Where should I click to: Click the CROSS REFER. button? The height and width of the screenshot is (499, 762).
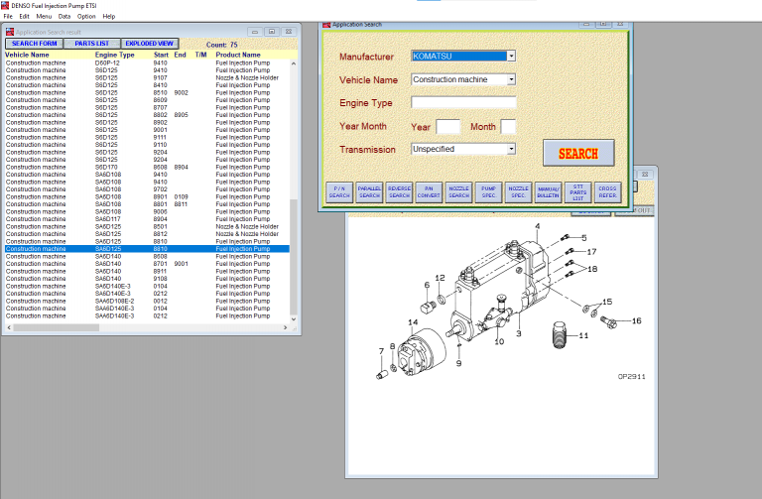(x=607, y=192)
